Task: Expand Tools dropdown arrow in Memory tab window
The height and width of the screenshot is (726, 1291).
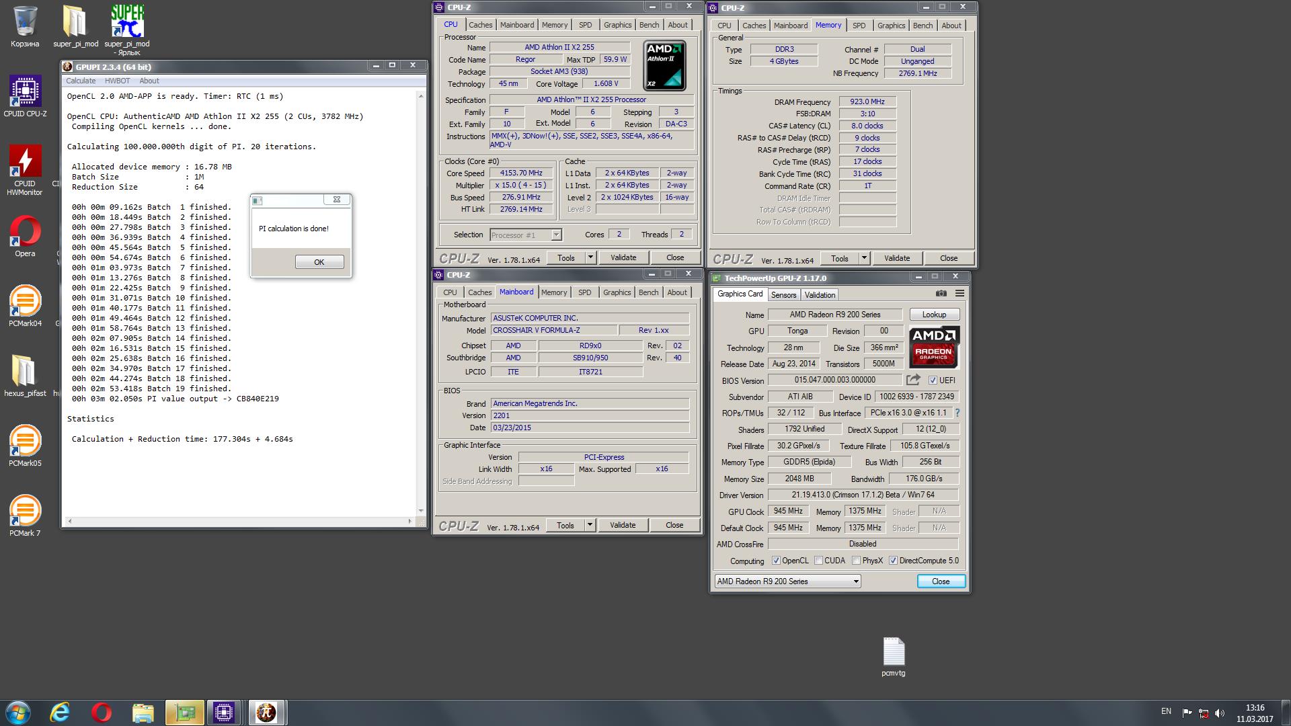Action: [x=864, y=258]
